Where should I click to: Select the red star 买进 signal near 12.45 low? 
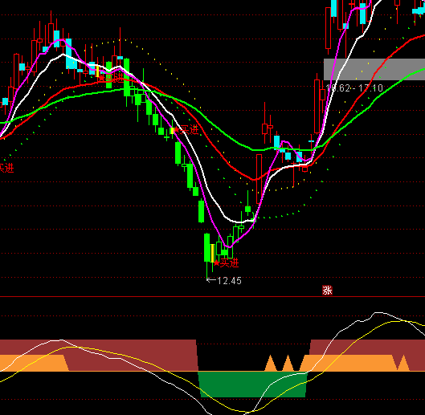click(227, 263)
